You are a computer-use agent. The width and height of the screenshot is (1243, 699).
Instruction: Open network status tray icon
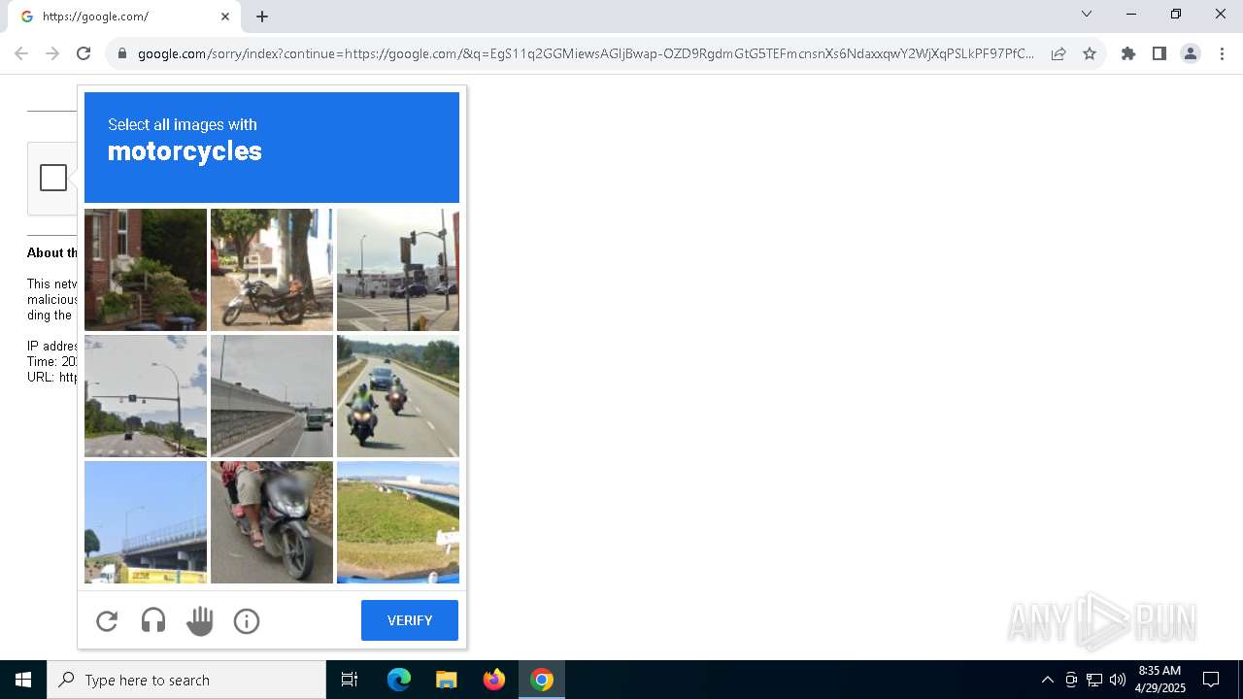click(x=1094, y=680)
